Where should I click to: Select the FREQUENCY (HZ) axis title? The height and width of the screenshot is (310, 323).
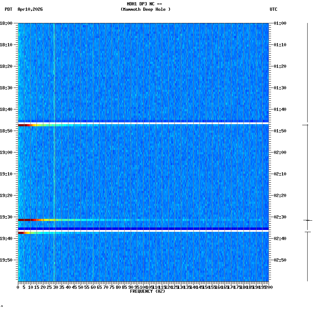pos(148,291)
